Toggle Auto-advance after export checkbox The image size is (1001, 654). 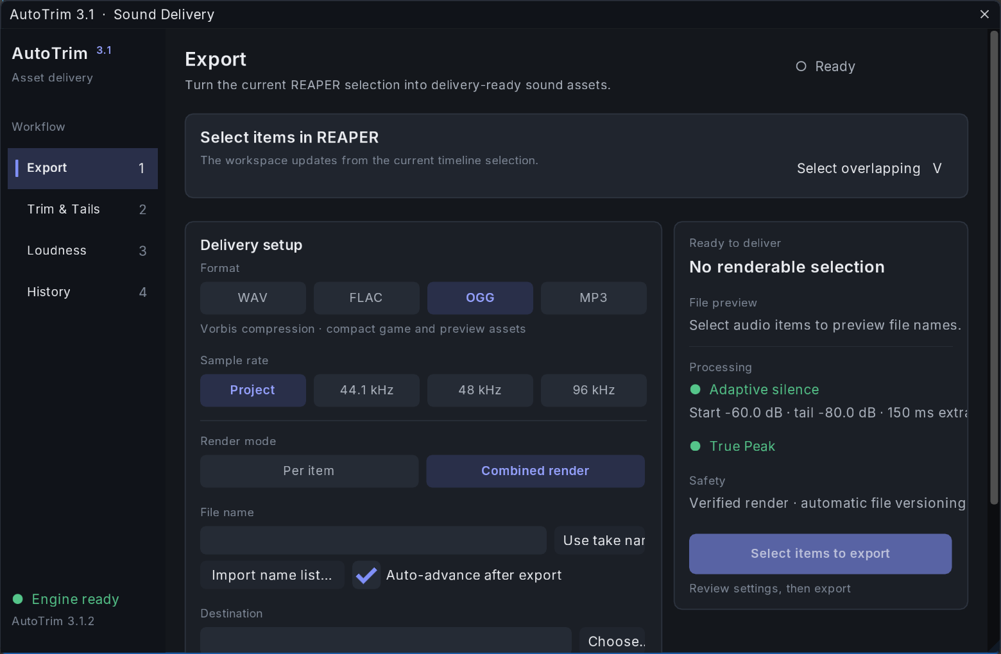366,575
